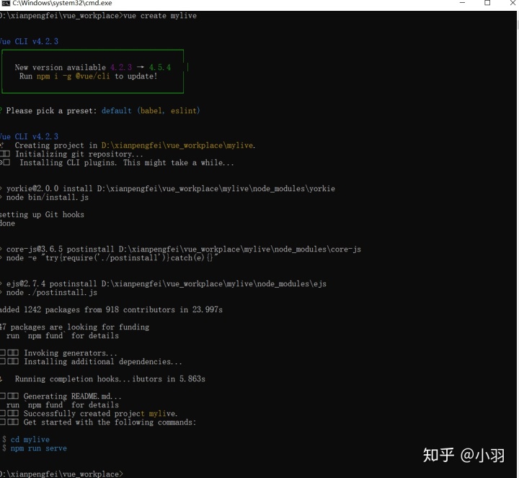Image resolution: width=519 pixels, height=478 pixels.
Task: Click 'Invoking generators...' line
Action: point(58,353)
